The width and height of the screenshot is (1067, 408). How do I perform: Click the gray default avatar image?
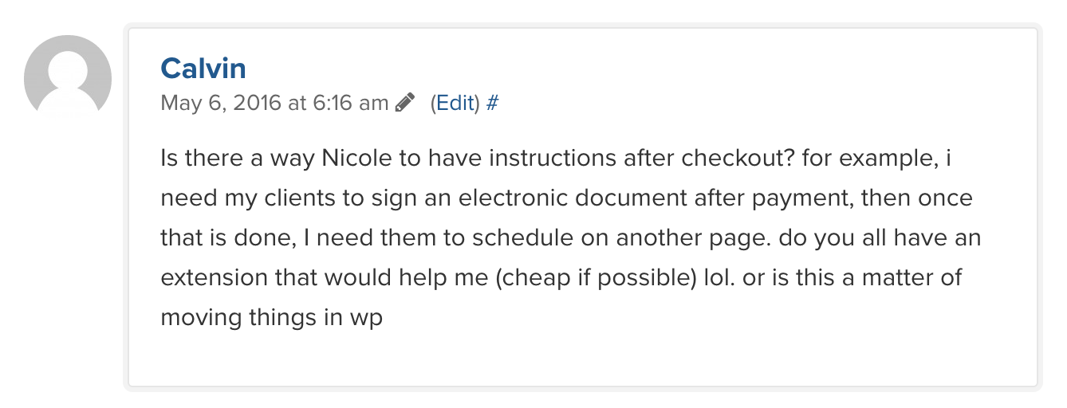(68, 76)
